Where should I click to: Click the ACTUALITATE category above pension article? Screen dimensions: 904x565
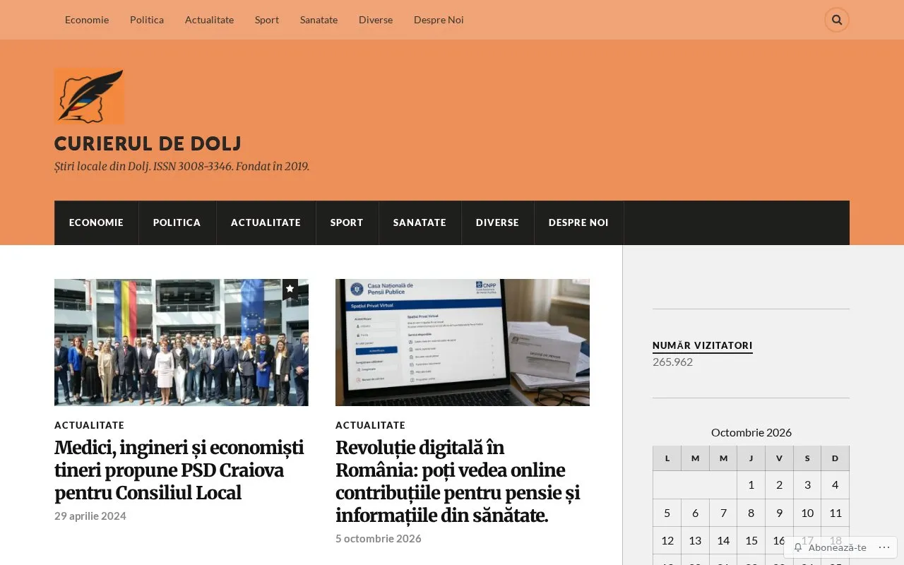click(370, 425)
